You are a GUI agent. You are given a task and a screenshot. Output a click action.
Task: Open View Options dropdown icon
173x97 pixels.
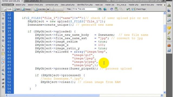pyautogui.click(x=116, y=9)
